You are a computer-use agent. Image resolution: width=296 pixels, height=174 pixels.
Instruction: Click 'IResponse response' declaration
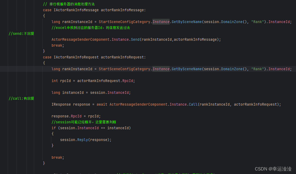point(71,104)
